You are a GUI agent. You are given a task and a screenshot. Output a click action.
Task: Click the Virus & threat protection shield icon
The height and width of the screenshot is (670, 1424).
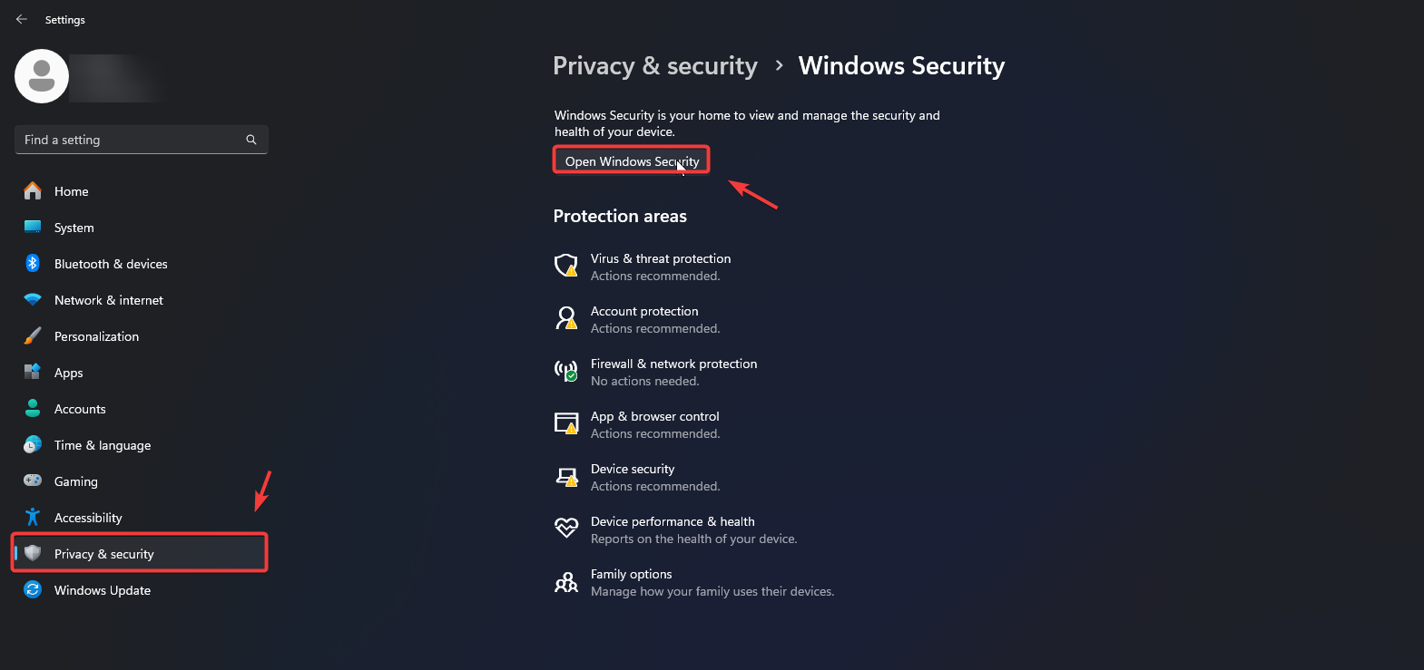[x=566, y=266]
